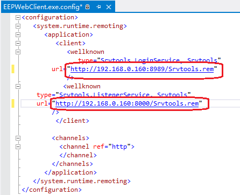
Task: Click the ref attribute of channel tag
Action: pyautogui.click(x=98, y=147)
